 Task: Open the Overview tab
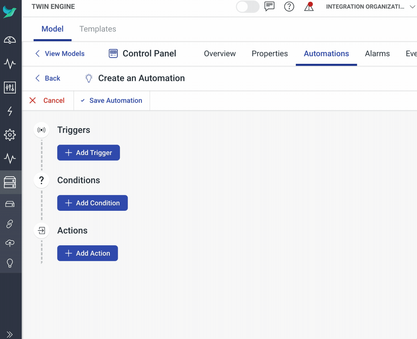pyautogui.click(x=220, y=54)
